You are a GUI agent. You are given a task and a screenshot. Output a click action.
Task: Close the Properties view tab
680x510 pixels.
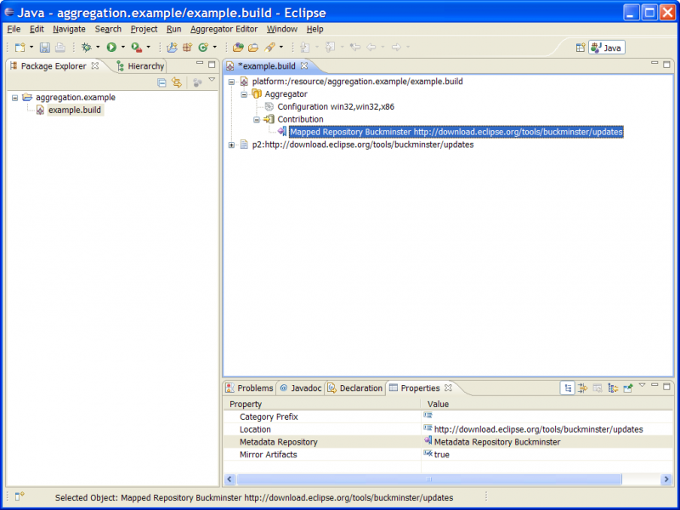[449, 388]
